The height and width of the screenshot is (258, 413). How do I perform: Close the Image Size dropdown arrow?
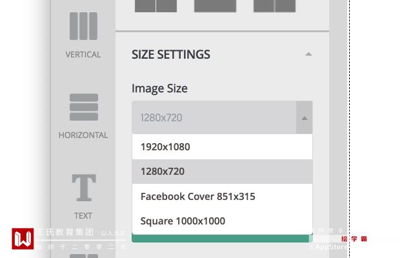coord(305,118)
